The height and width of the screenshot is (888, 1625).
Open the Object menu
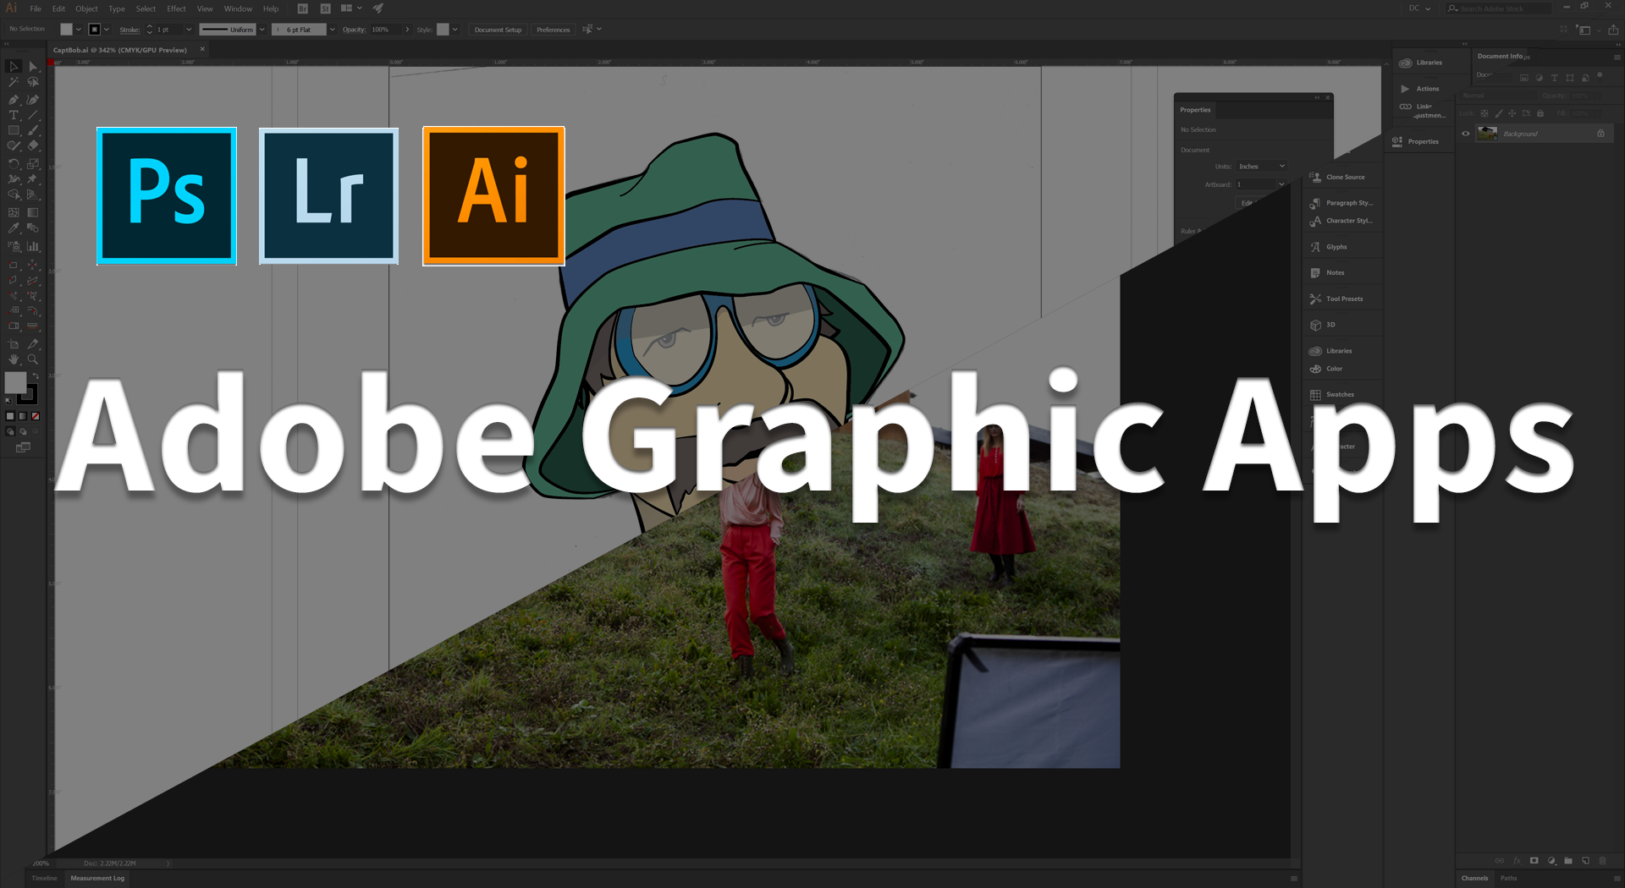click(x=86, y=8)
